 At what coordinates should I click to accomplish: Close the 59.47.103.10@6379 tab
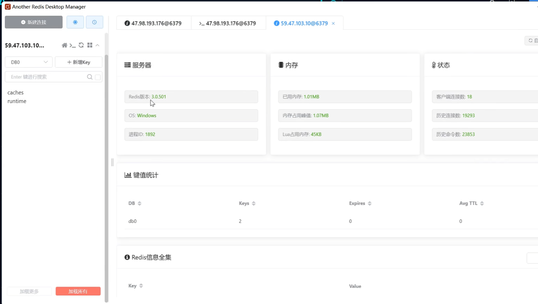[x=333, y=23]
